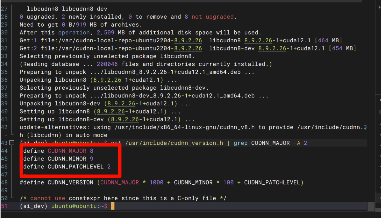Click '(ai_dev)' on the line 51 prompt

[x=34, y=206]
